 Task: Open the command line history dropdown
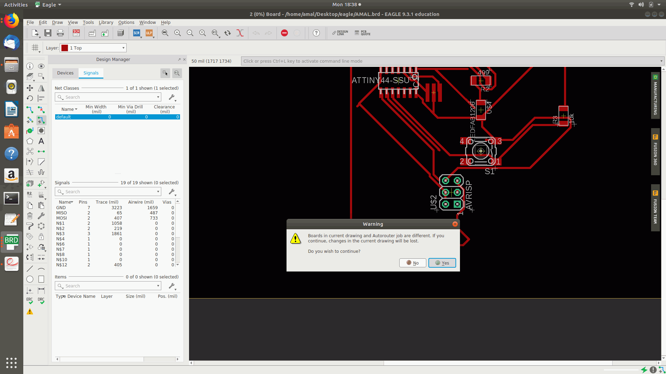[661, 61]
